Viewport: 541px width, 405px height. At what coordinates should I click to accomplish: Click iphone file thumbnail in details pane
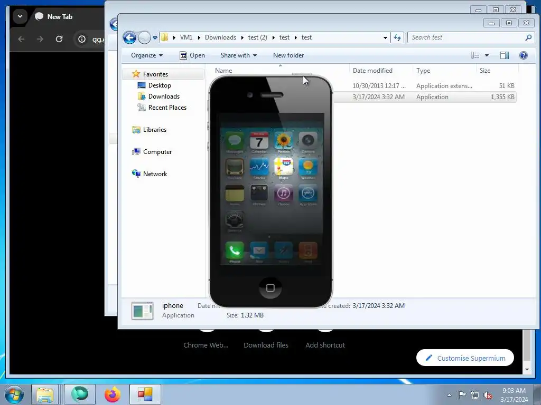coord(143,311)
